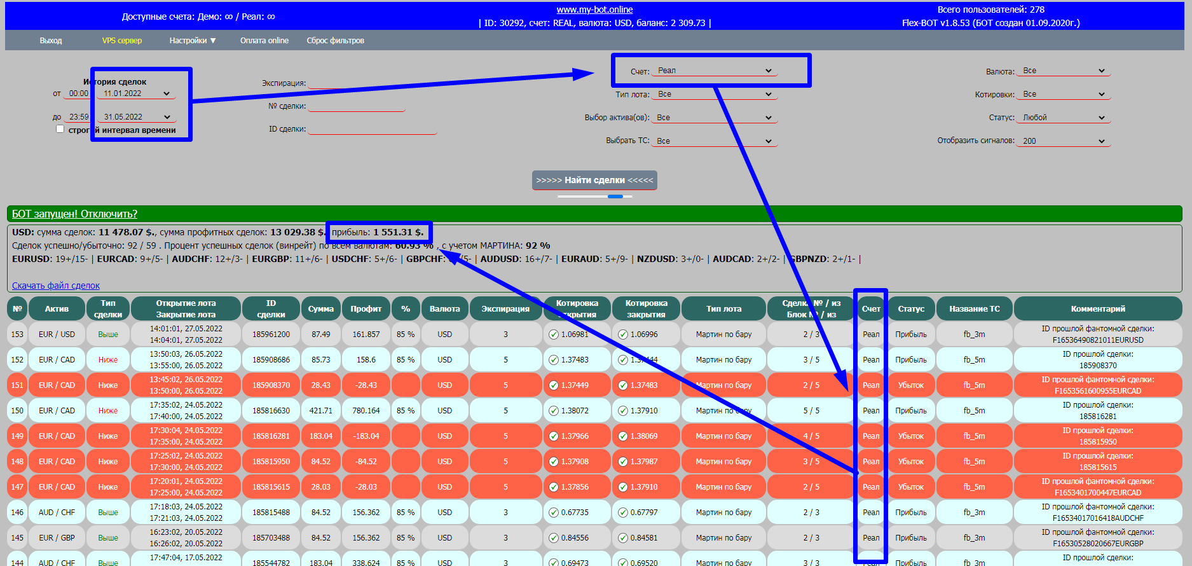This screenshot has width=1192, height=566.
Task: Click checkmark icon next to closing quote 1.38069
Action: pos(623,436)
